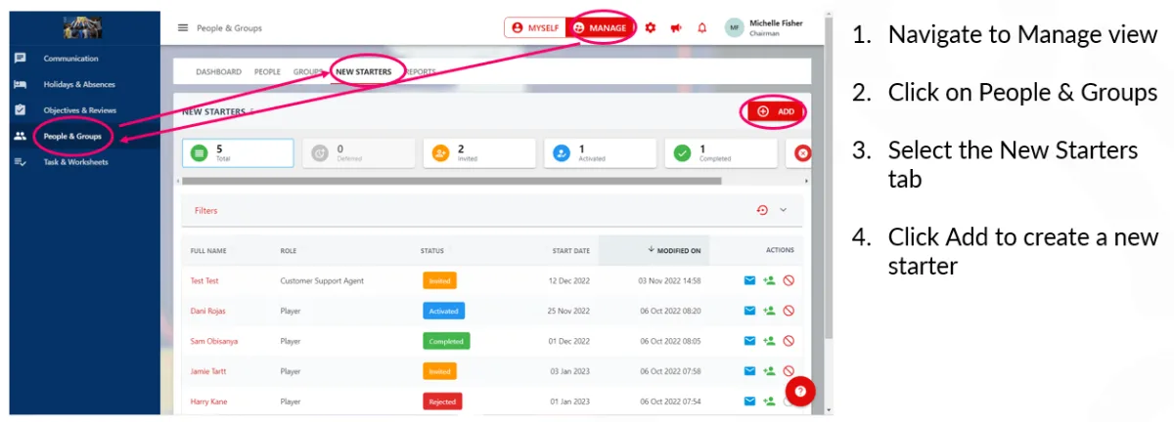Click the People & Groups persons icon
The width and height of the screenshot is (1174, 422).
coord(21,136)
